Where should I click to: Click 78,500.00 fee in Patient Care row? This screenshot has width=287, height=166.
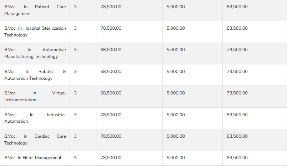click(x=111, y=7)
